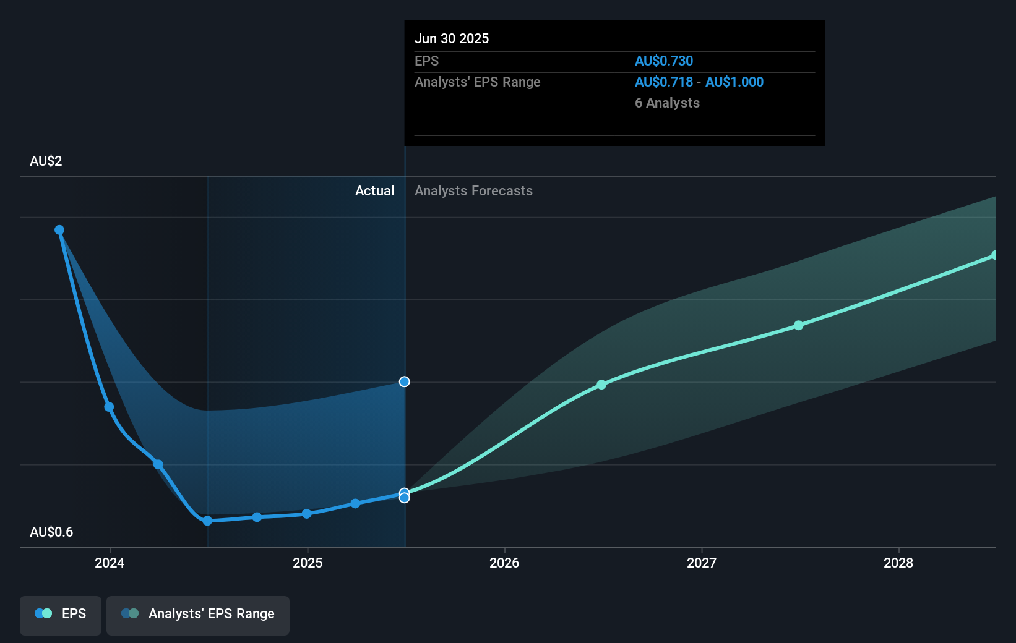This screenshot has width=1016, height=643.
Task: Select the first EPS data point near AU$2
Action: click(x=59, y=229)
